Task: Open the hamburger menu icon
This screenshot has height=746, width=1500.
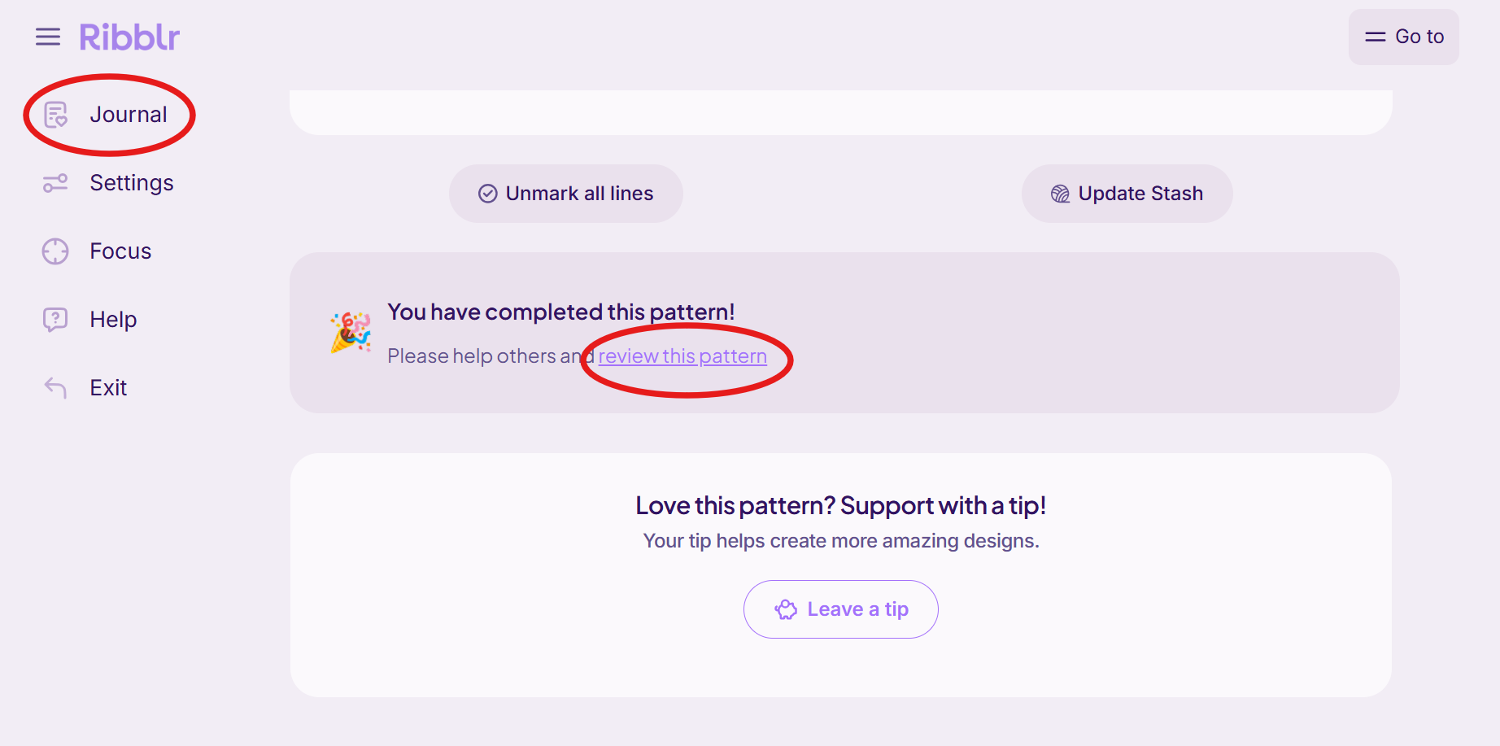Action: coord(48,37)
